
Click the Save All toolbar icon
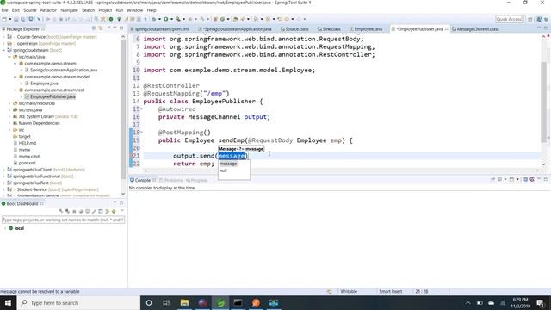click(23, 19)
